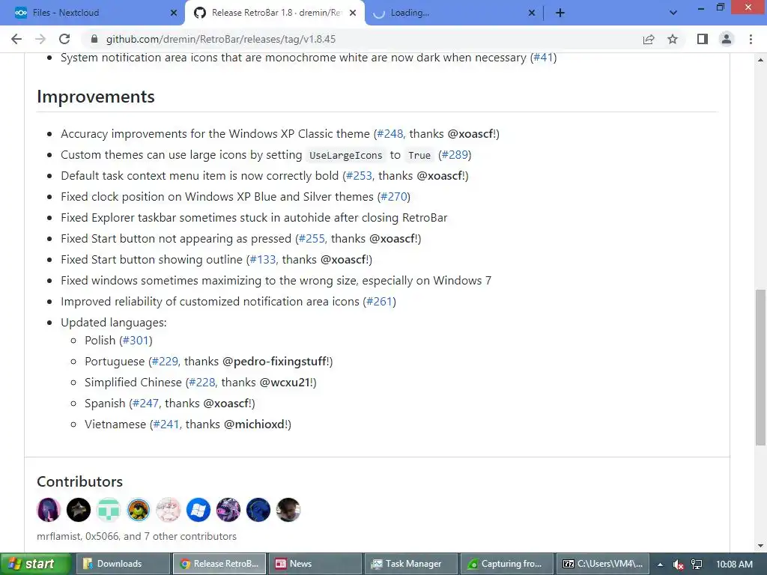This screenshot has height=575, width=767.
Task: Open Simplified Chinese issue #228
Action: (202, 383)
